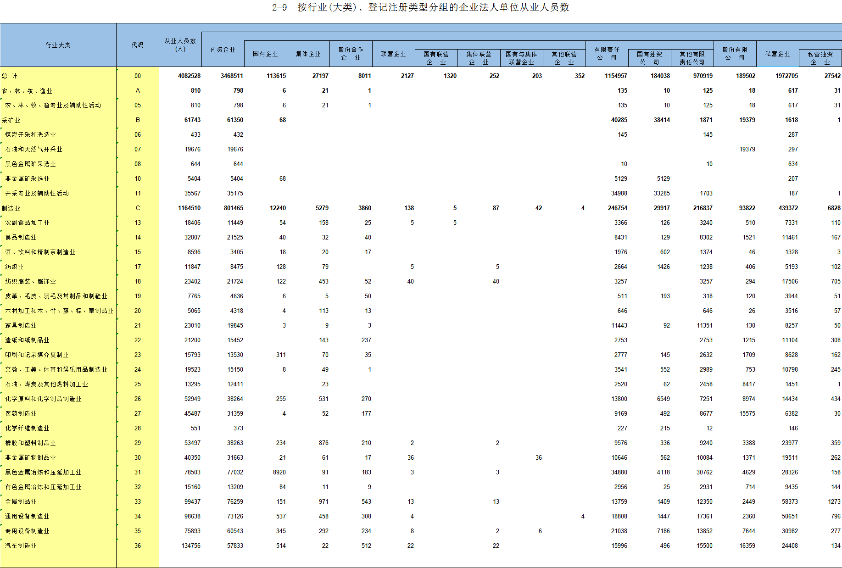Click the '私营独资企业' header cell
The image size is (842, 568).
[x=820, y=58]
